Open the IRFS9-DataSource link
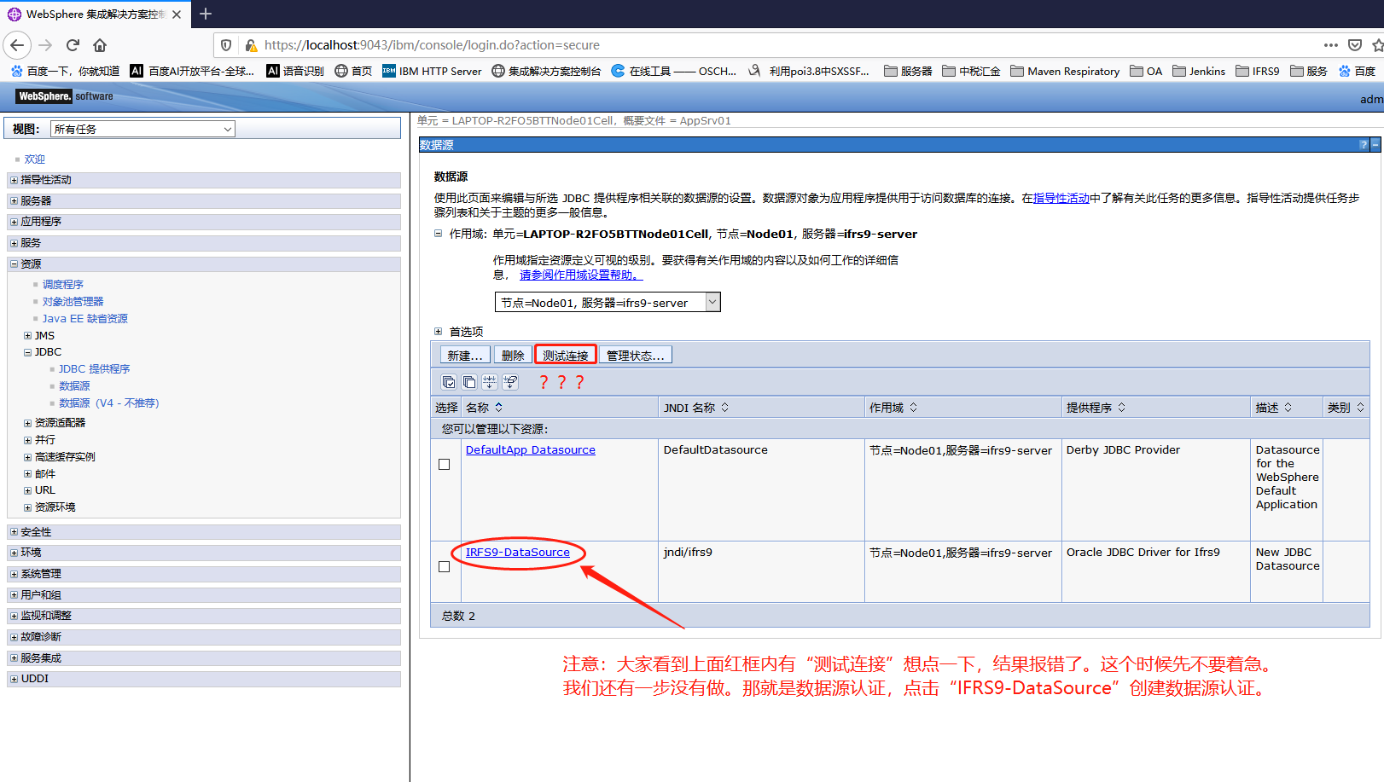Viewport: 1384px width, 782px height. (517, 552)
